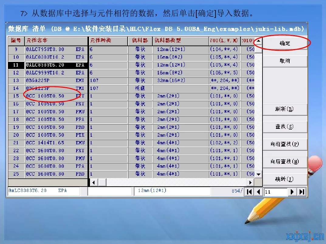The image size is (326, 244).
Task: Click the horizontal scrollbar thumb
Action: [102, 183]
